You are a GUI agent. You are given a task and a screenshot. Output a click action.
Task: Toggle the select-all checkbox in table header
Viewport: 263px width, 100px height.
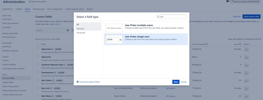click(38, 44)
